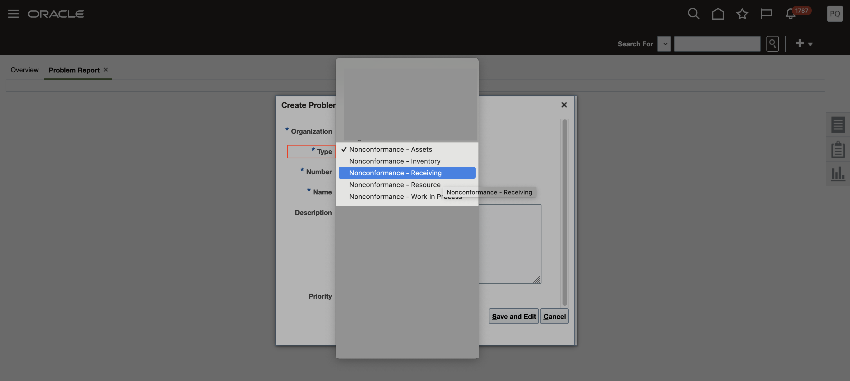Screen dimensions: 850x381
Task: Click Save and Edit button
Action: (x=514, y=316)
